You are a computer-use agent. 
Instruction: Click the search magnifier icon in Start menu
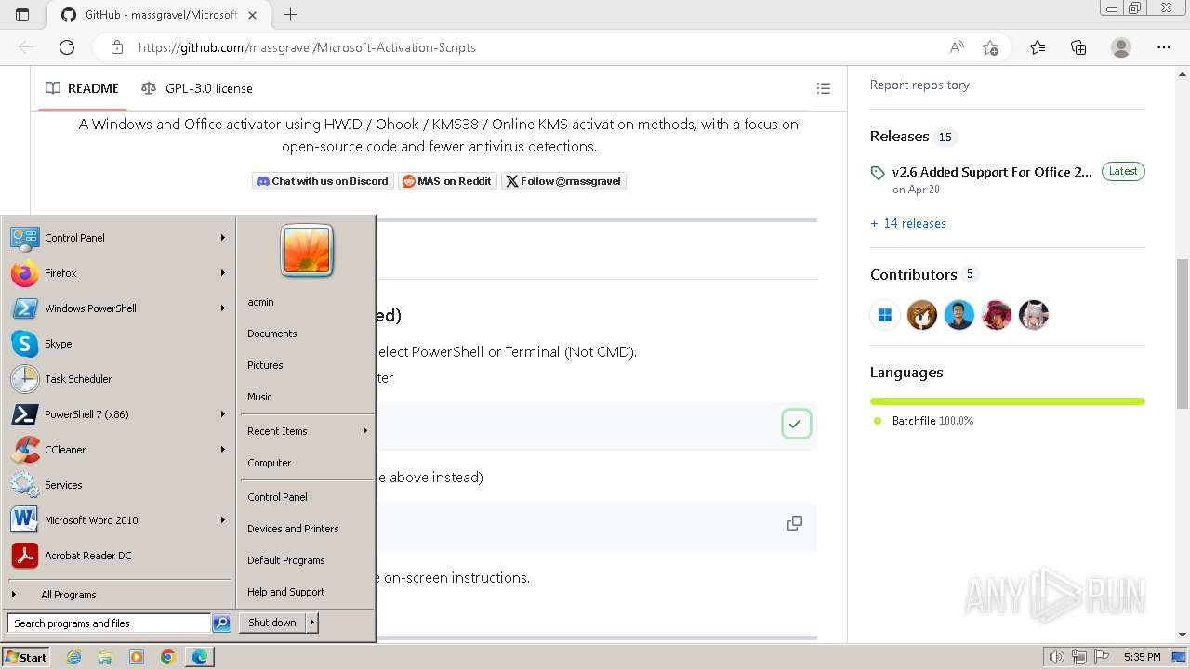tap(221, 623)
